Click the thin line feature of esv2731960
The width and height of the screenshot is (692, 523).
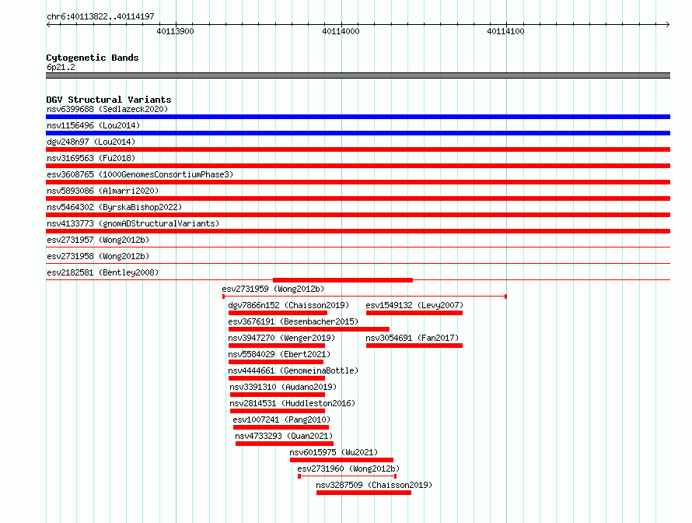pyautogui.click(x=348, y=476)
